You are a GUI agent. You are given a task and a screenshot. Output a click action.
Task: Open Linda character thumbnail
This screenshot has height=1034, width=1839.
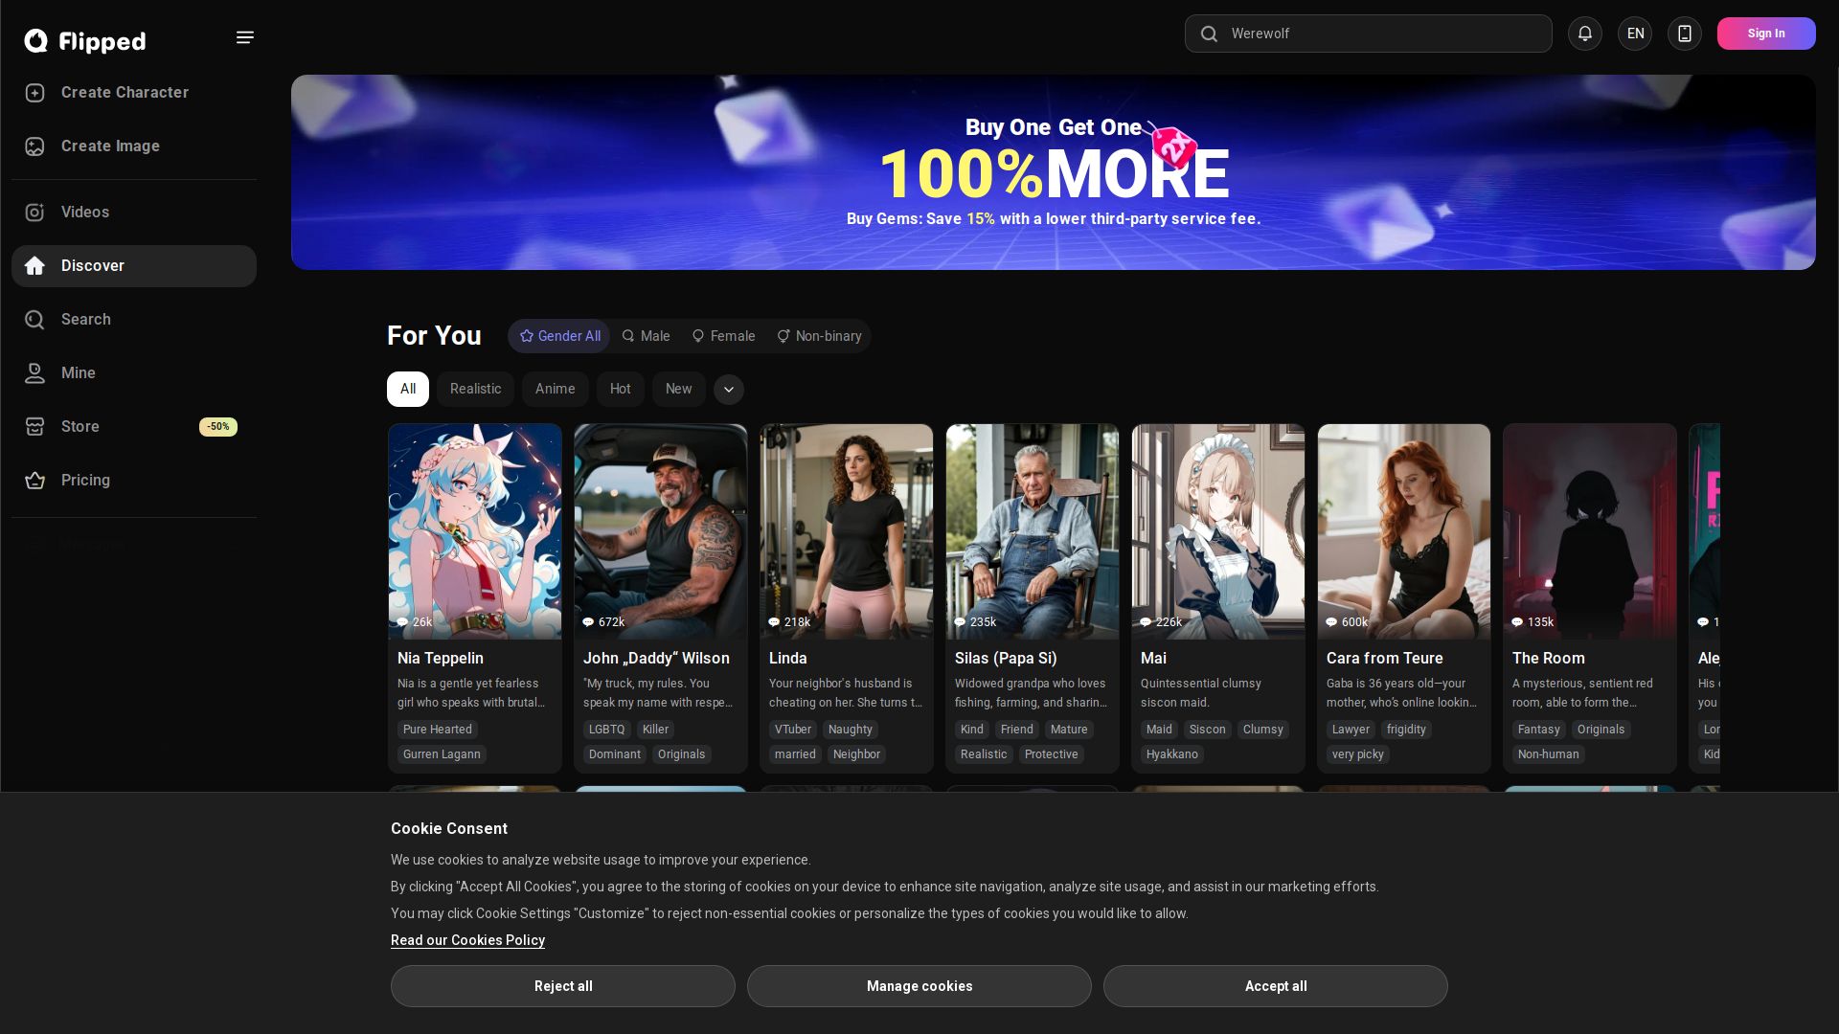(x=847, y=531)
